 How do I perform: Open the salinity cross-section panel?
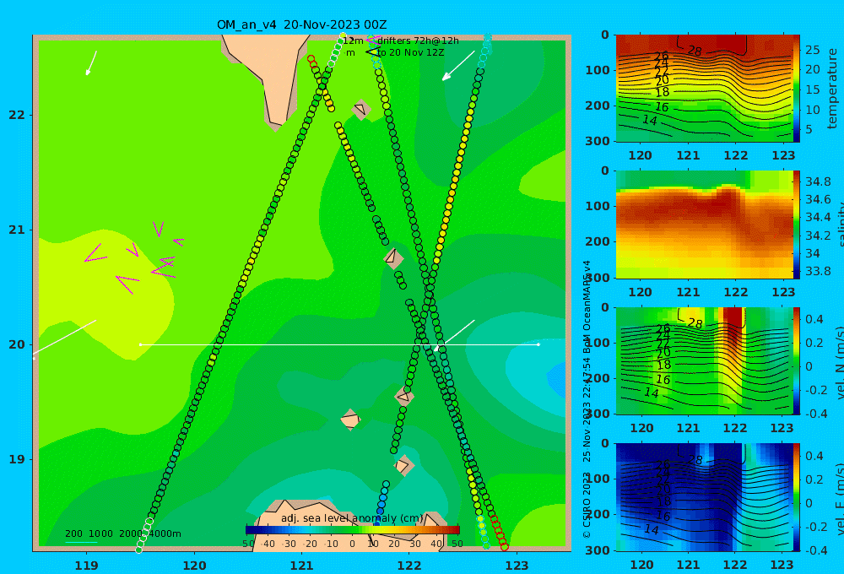[x=704, y=225]
